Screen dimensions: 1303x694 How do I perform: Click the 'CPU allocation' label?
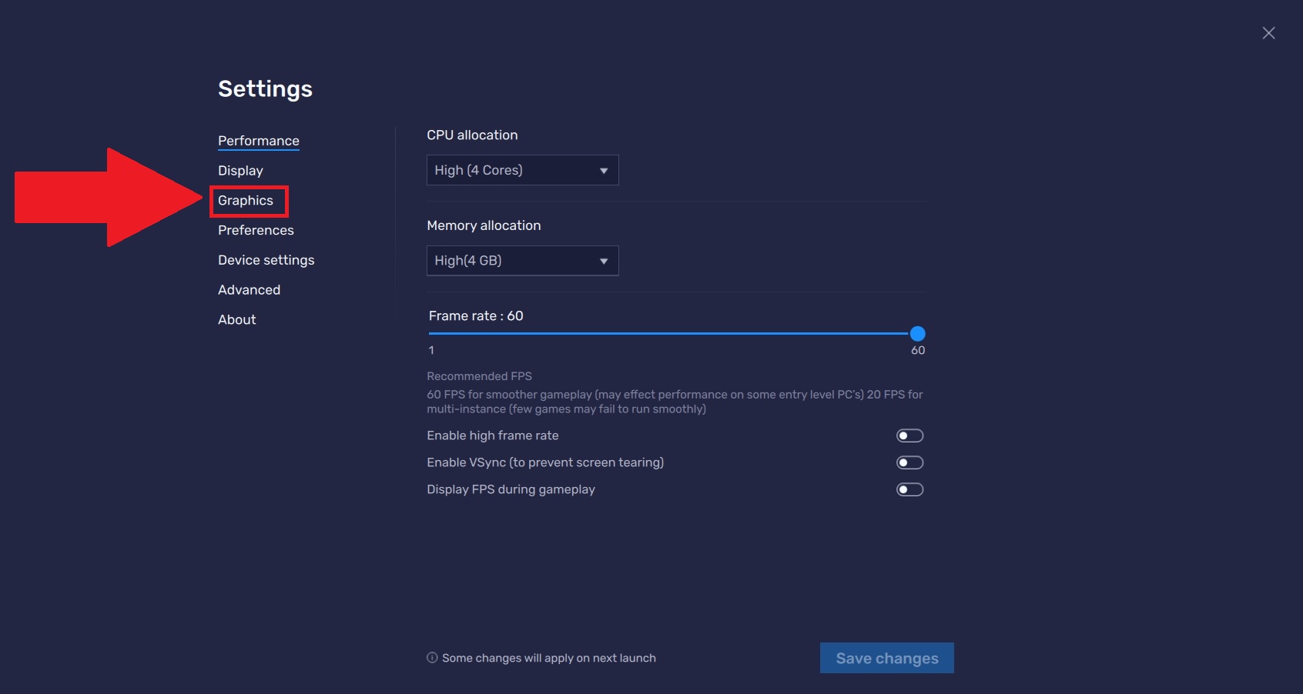[472, 135]
